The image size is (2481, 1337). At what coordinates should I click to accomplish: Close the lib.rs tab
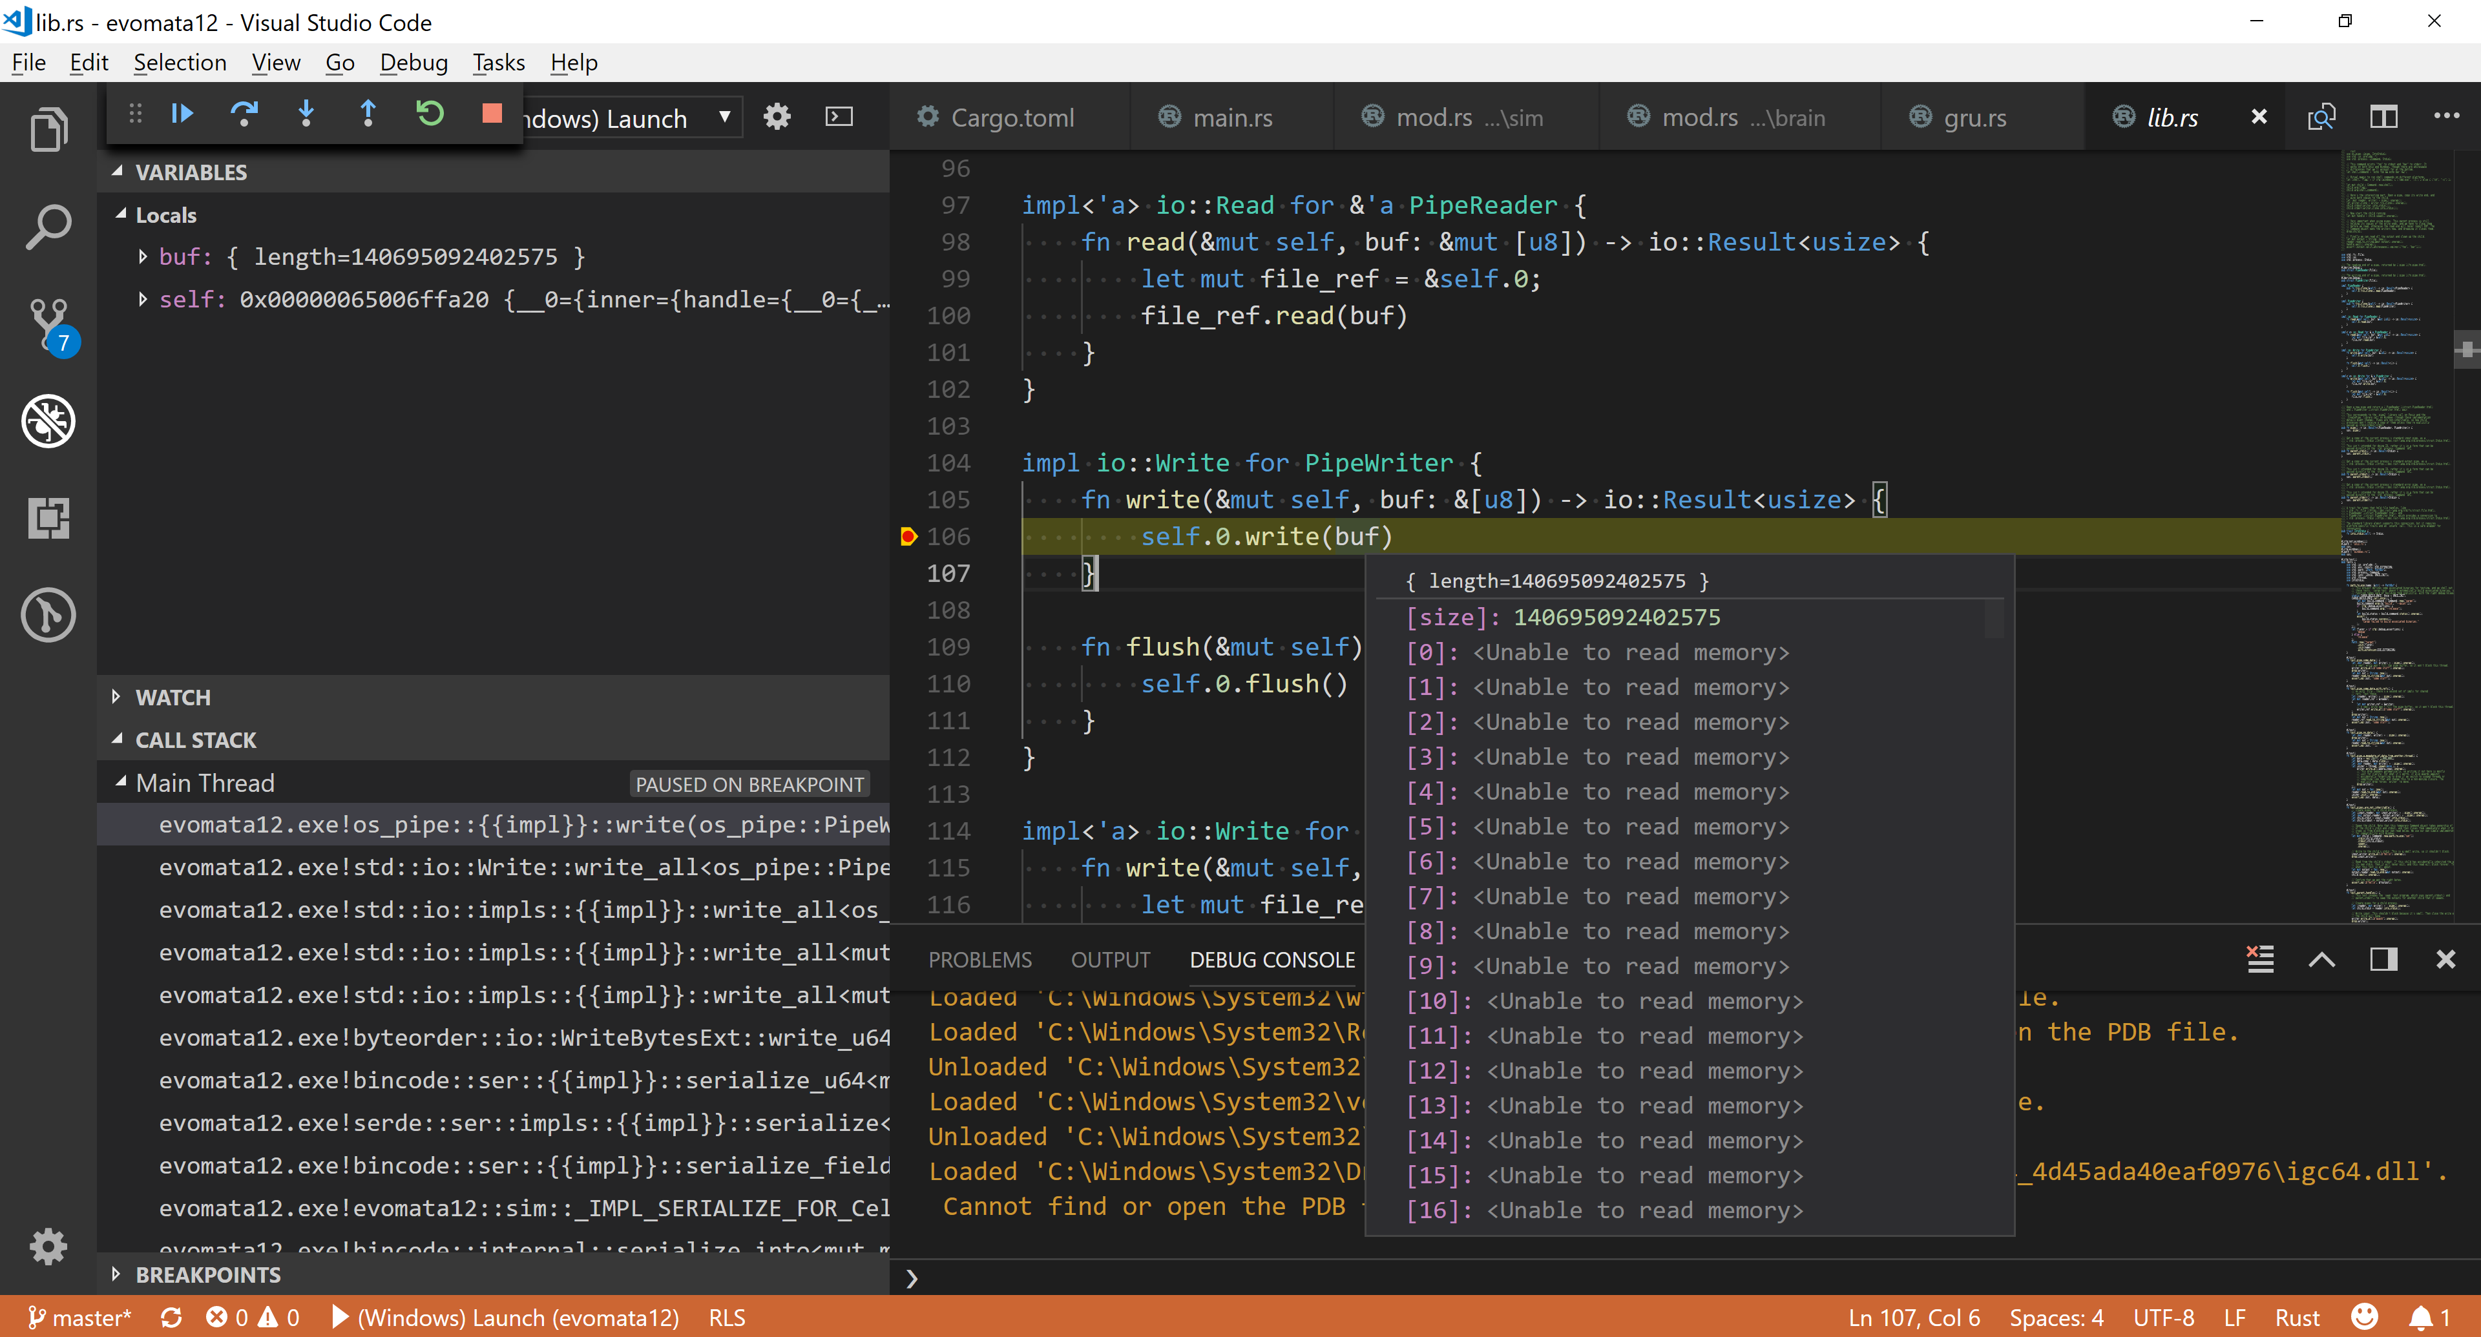pyautogui.click(x=2259, y=118)
